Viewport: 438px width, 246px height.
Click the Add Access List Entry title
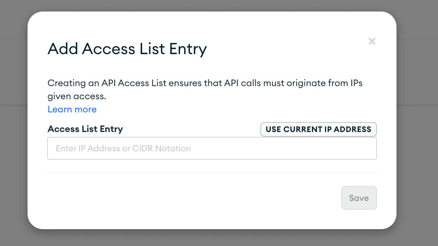point(127,49)
